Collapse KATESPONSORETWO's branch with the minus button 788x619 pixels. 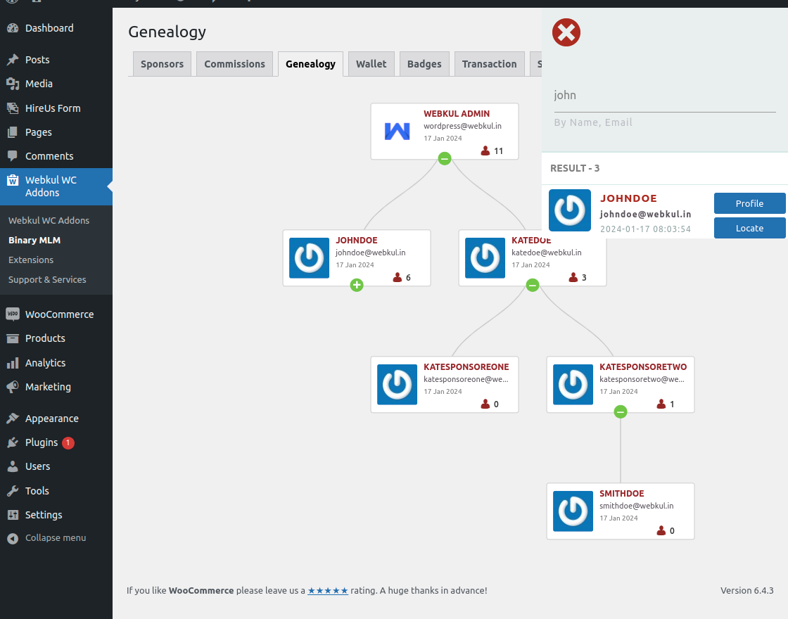click(x=621, y=412)
